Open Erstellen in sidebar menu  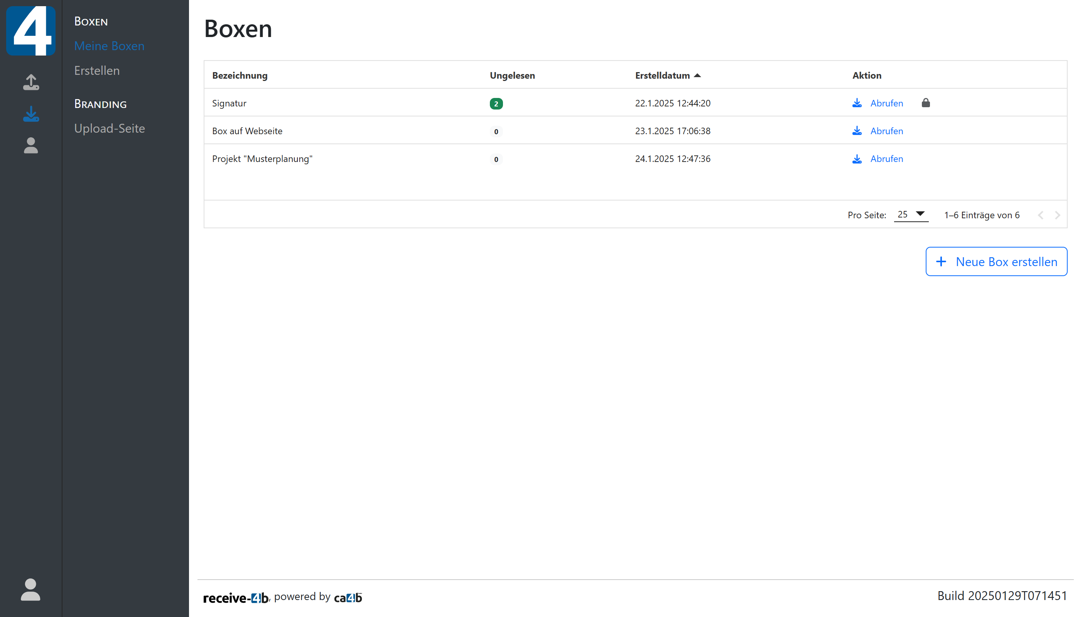97,70
